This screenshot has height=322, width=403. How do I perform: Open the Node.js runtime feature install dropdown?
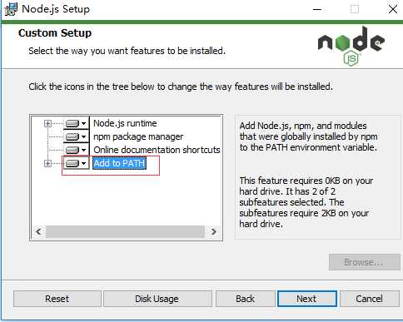click(x=77, y=123)
